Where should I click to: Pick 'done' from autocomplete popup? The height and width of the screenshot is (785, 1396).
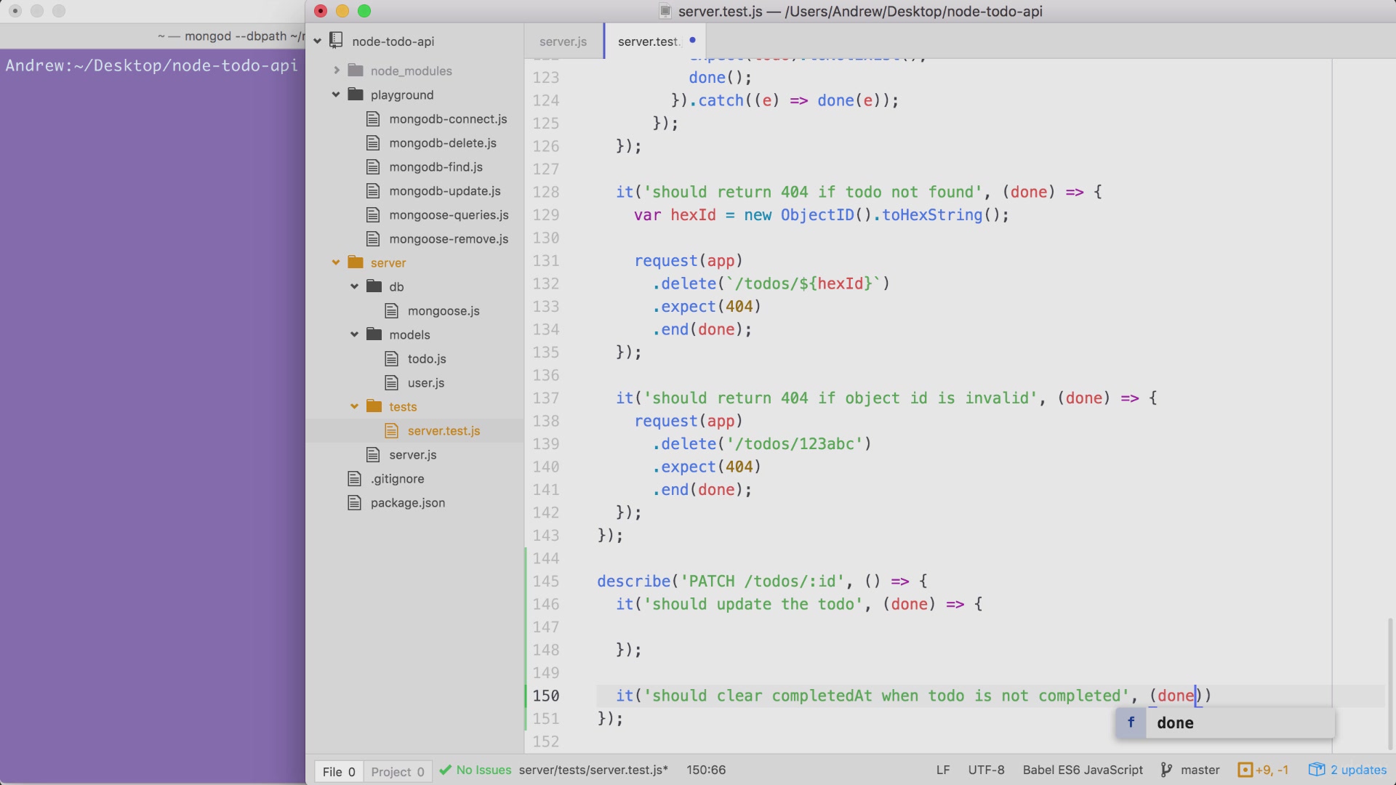(x=1225, y=722)
